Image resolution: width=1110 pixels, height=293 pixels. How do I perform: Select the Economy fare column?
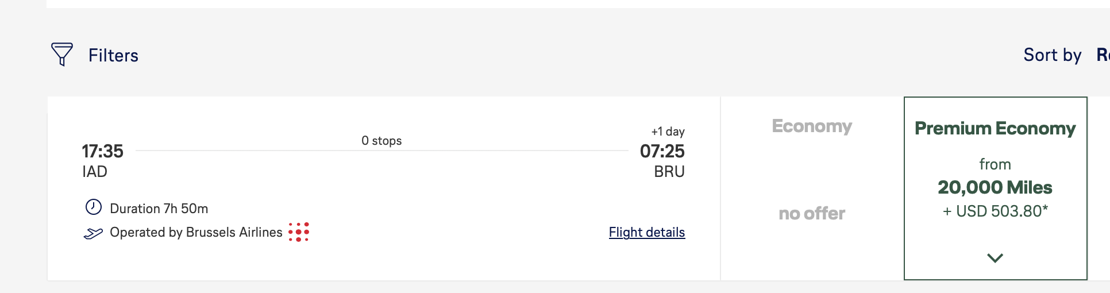pyautogui.click(x=812, y=188)
